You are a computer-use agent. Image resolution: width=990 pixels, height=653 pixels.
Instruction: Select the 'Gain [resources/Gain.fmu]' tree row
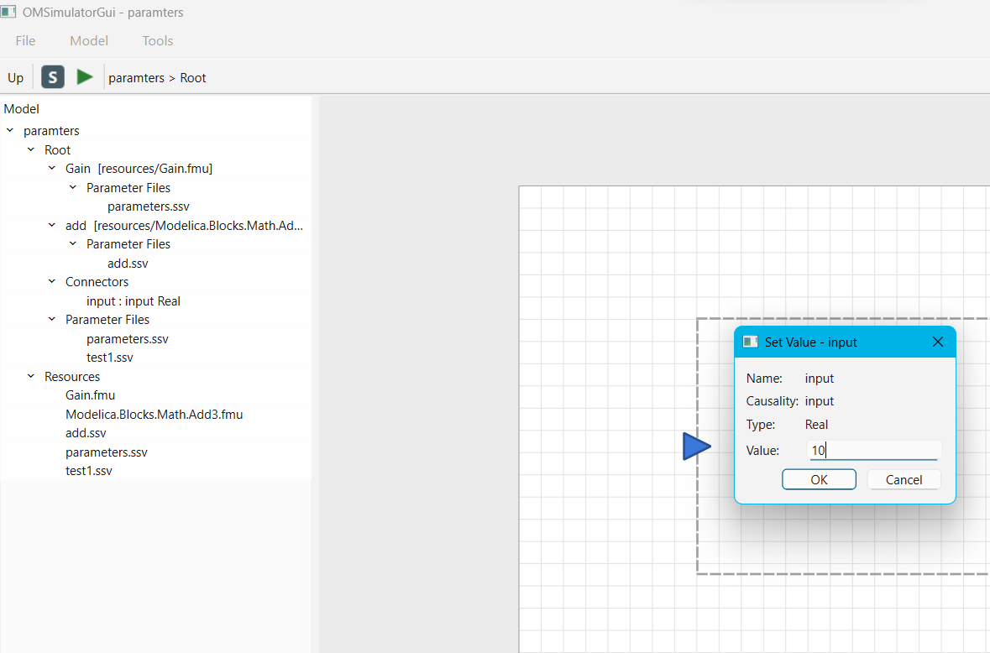pyautogui.click(x=139, y=169)
